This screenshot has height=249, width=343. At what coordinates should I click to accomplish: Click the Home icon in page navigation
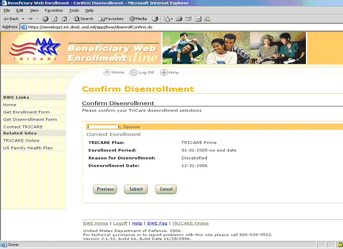pyautogui.click(x=107, y=72)
